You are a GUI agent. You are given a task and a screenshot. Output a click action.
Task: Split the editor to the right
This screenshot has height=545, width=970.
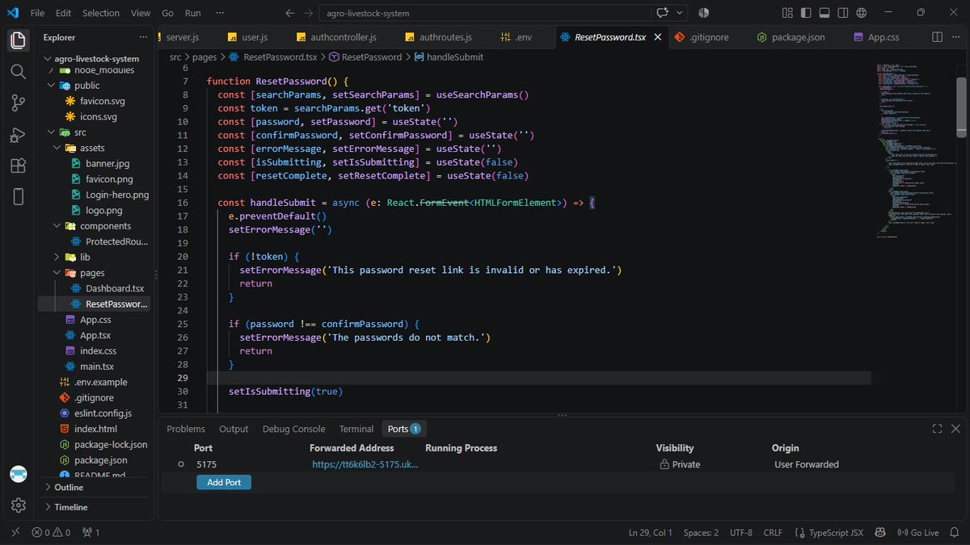pyautogui.click(x=938, y=37)
